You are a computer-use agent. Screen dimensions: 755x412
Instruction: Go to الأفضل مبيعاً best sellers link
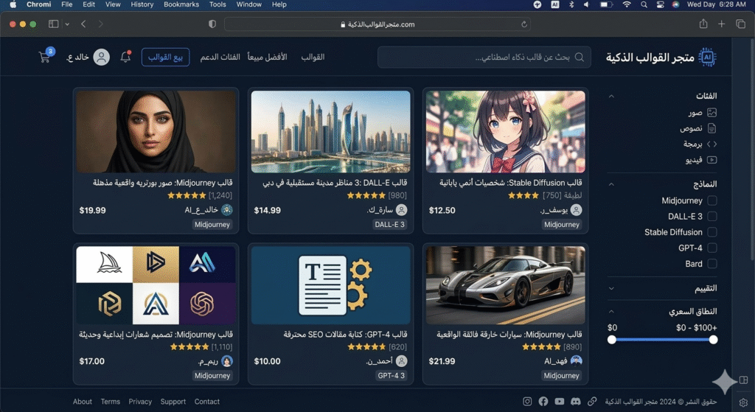(267, 57)
